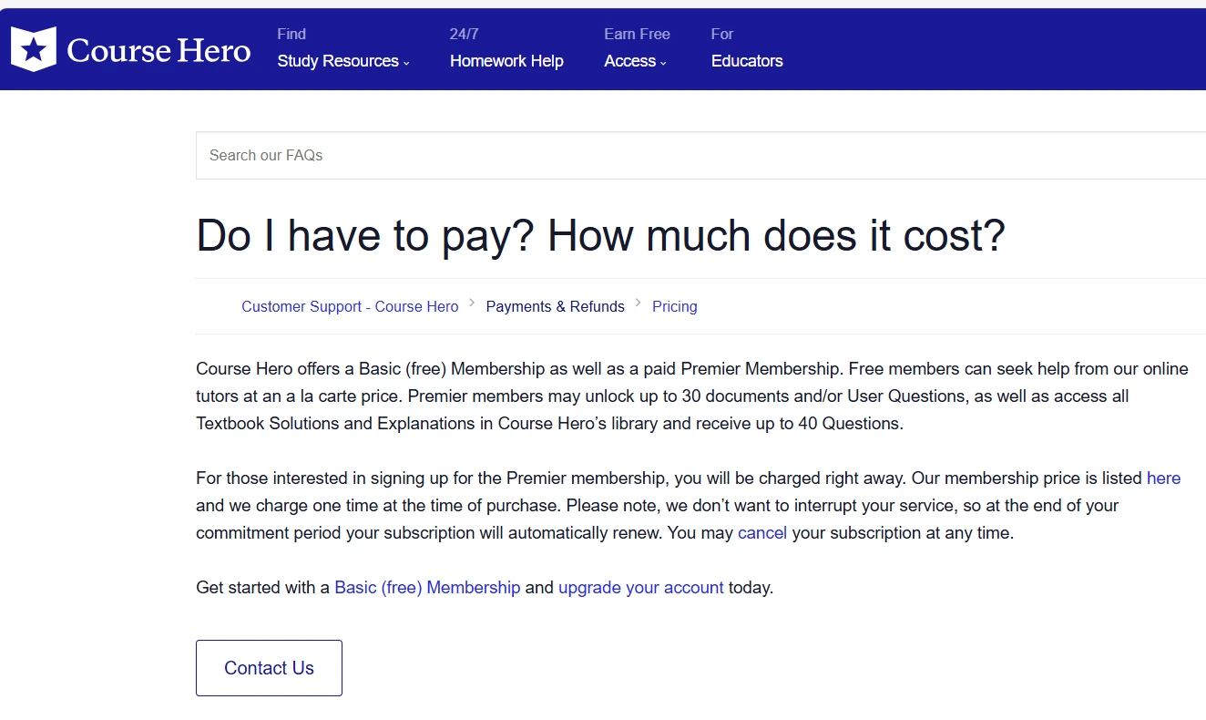Click the Course Hero wordmark text
This screenshot has height=720, width=1206.
[158, 50]
